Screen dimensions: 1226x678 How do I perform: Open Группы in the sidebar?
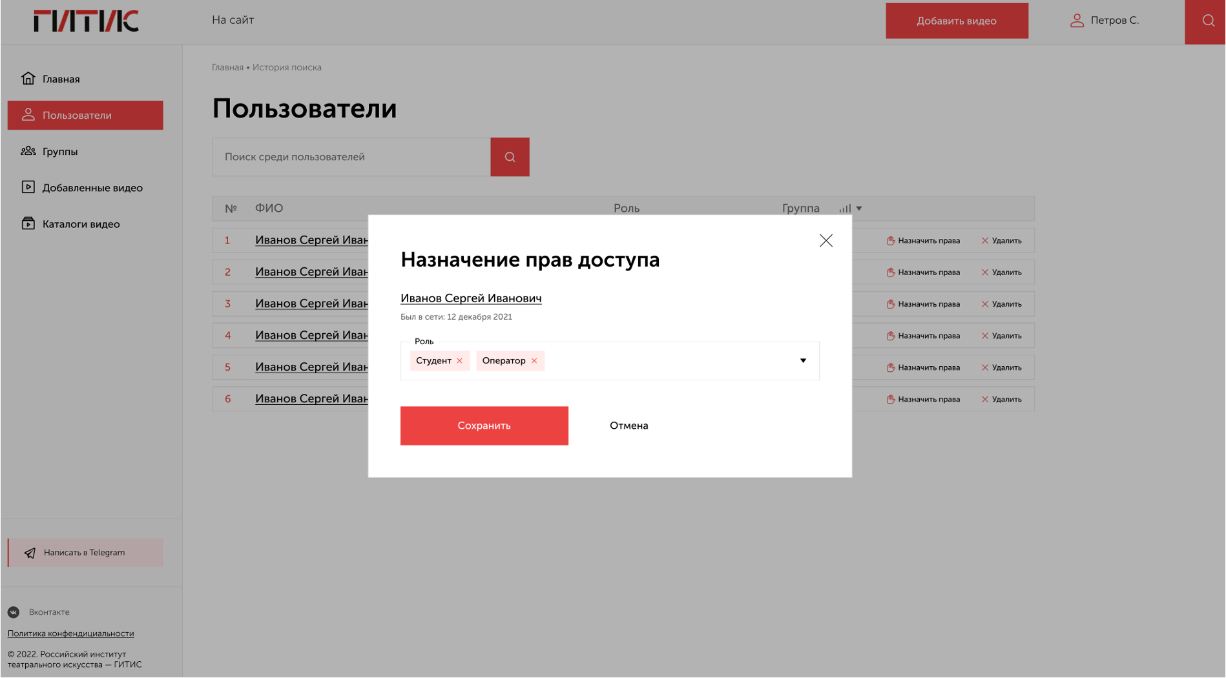[49, 151]
